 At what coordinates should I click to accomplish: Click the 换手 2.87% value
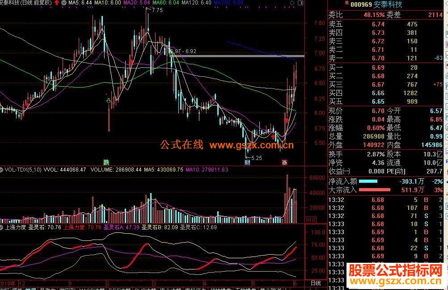(376, 154)
